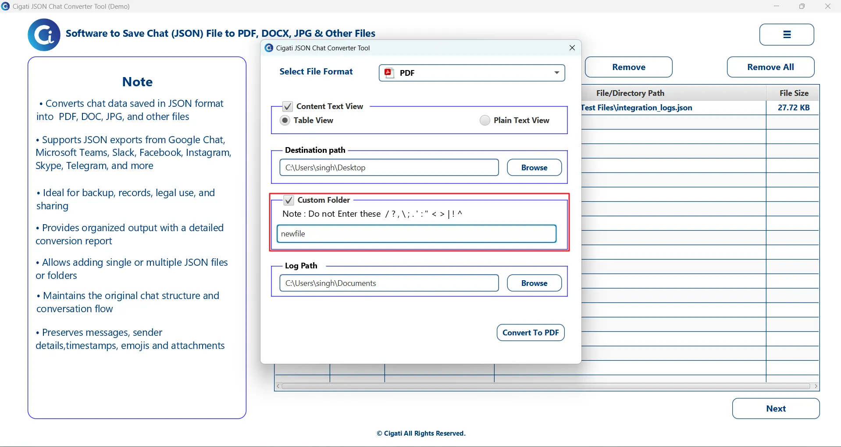The width and height of the screenshot is (841, 447).
Task: Close the main Cigati application window
Action: [x=828, y=6]
